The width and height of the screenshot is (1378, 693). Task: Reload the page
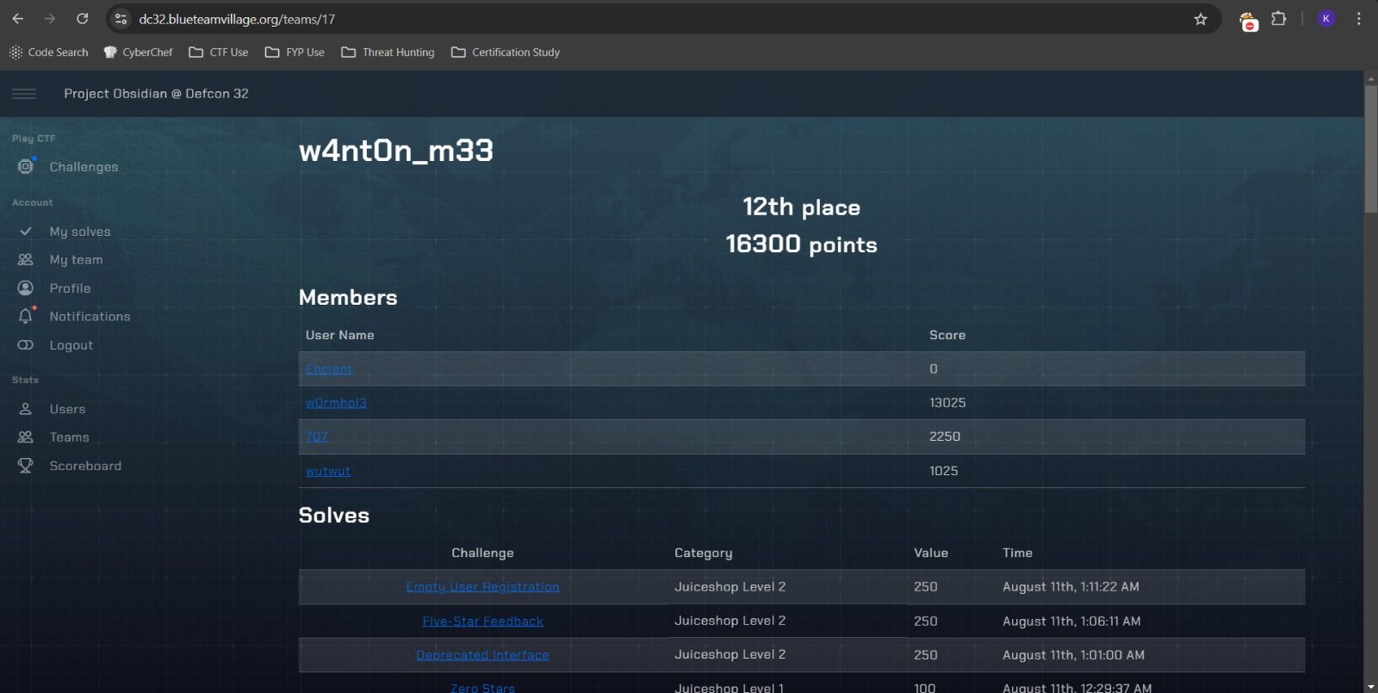click(x=82, y=19)
